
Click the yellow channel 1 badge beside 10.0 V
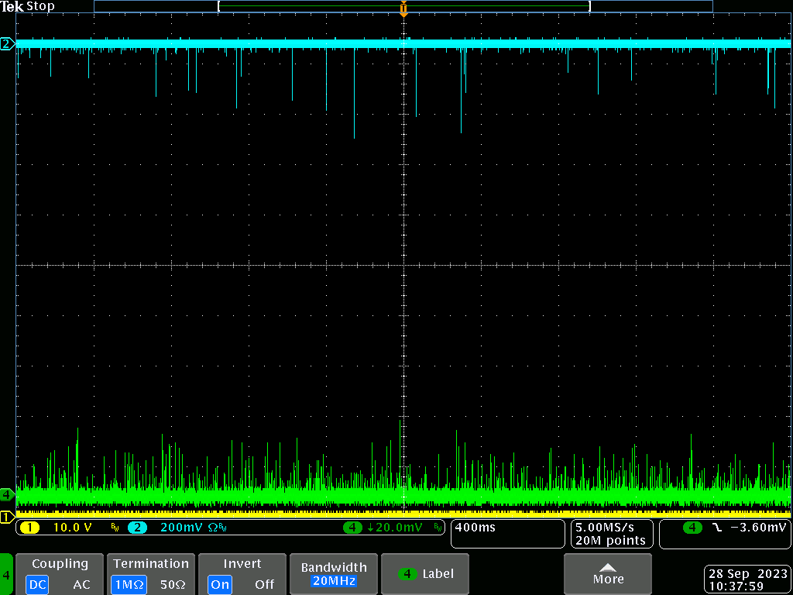[x=29, y=528]
